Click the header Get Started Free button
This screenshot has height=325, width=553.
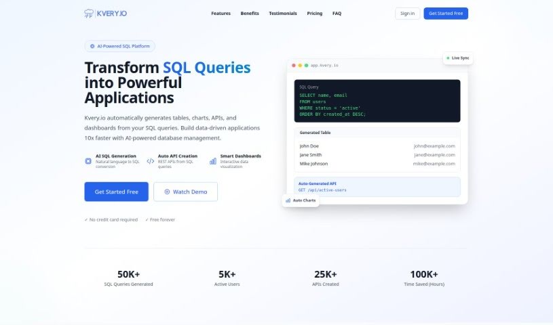[x=445, y=14]
